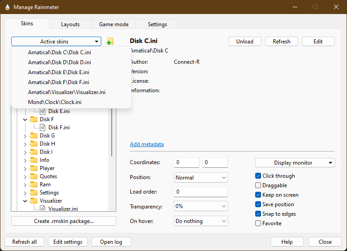Screen dimensions: 347x251
Task: Click the Disk F.ini file icon
Action: [x=43, y=128]
